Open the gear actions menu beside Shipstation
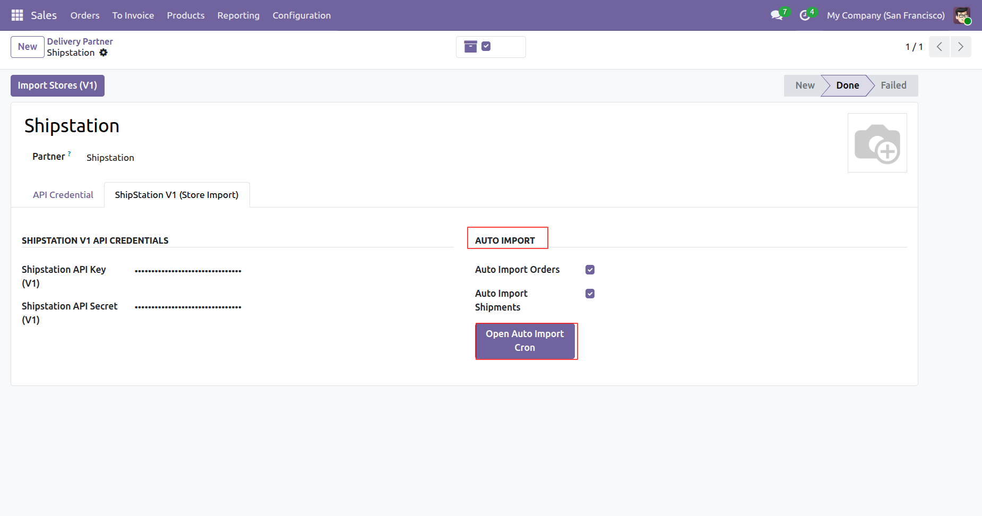Screen dimensions: 982x516 104,53
